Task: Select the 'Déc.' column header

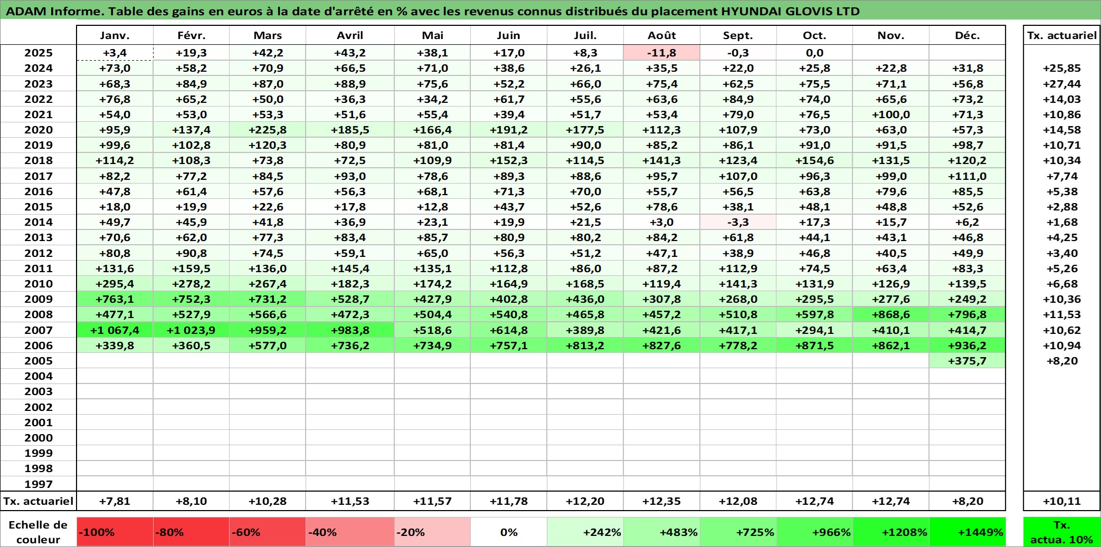Action: click(x=967, y=35)
